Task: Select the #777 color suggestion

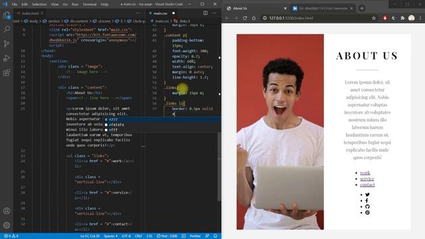Action: (162, 119)
